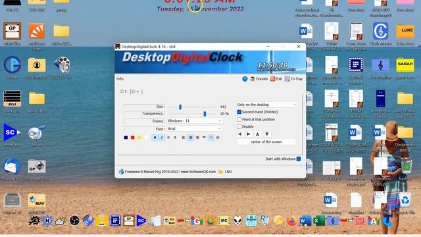Open the Font dropdown showing Arial
This screenshot has width=421, height=237.
(195, 129)
